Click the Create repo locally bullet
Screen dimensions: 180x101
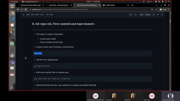pos(48,39)
